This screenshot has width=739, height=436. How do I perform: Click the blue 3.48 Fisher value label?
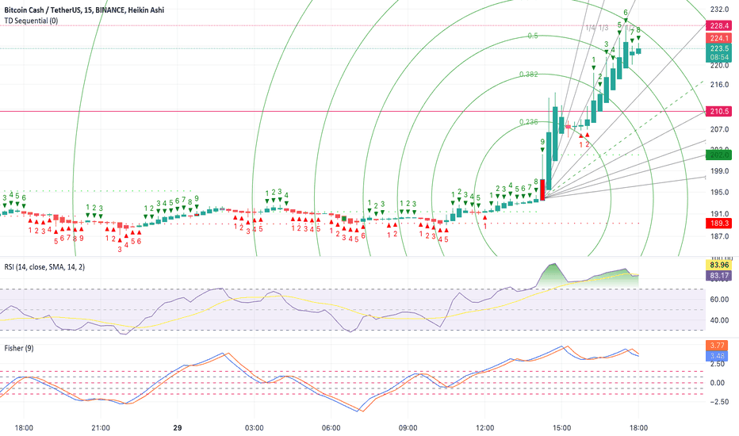718,357
